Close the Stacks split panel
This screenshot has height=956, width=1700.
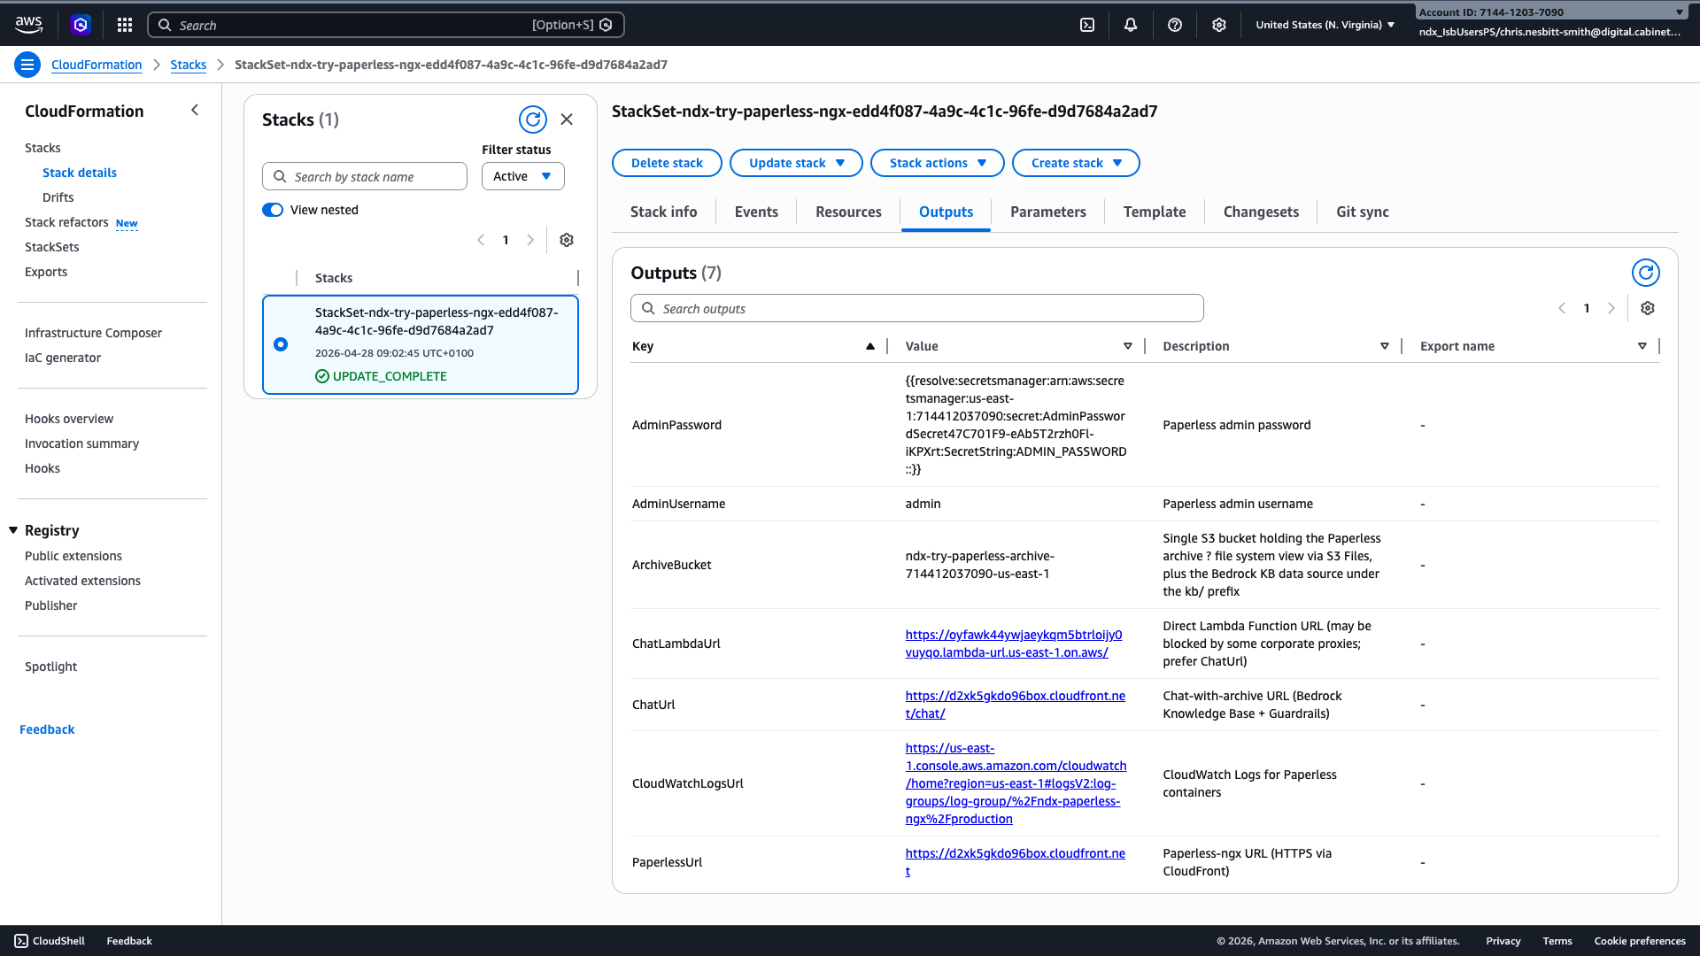point(567,119)
